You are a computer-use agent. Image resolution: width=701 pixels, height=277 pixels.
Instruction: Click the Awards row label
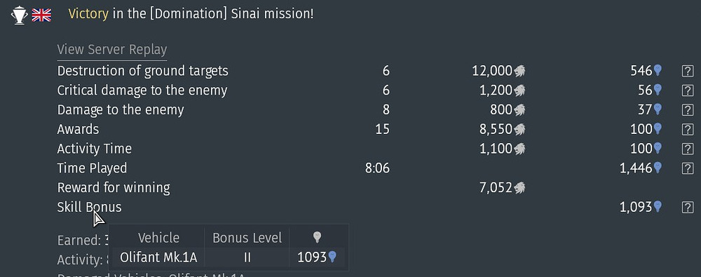click(x=79, y=129)
